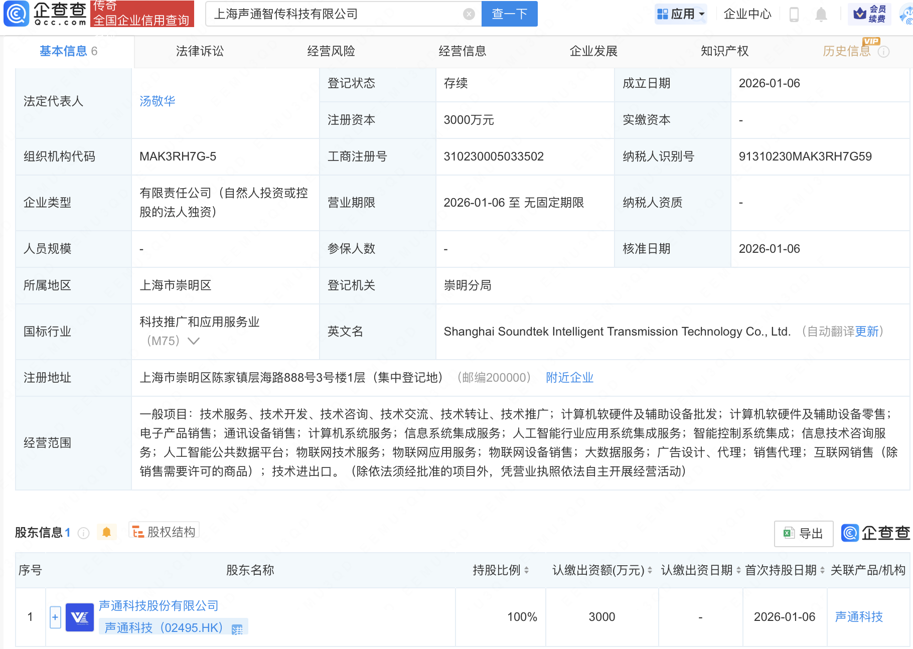Click the Qichacha logo icon

[16, 14]
